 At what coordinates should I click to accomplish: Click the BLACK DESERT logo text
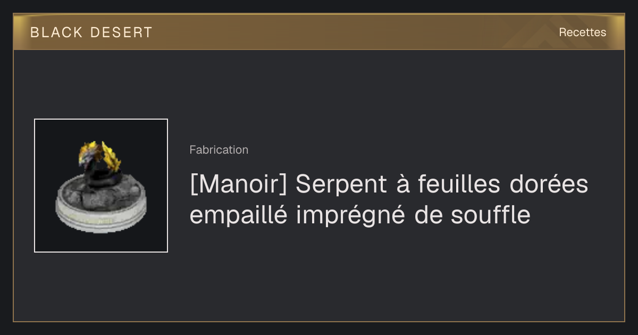pos(91,32)
